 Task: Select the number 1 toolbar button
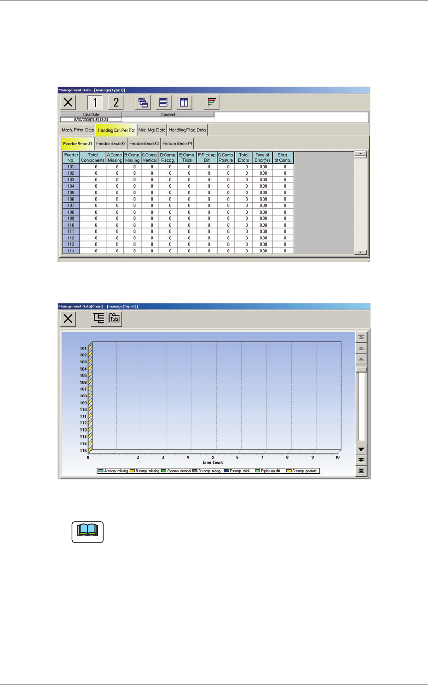(x=95, y=102)
